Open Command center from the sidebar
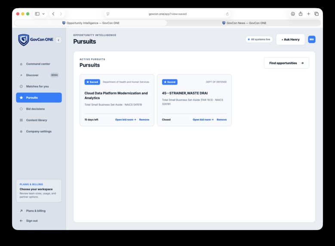 [39, 64]
